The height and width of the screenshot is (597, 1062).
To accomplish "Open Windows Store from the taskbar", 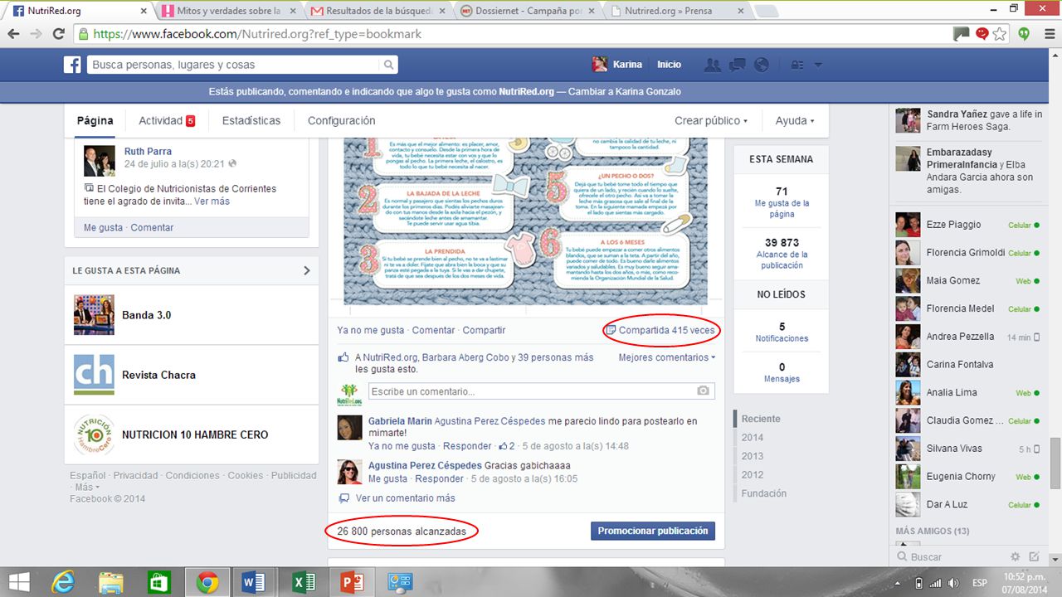I will (x=158, y=582).
